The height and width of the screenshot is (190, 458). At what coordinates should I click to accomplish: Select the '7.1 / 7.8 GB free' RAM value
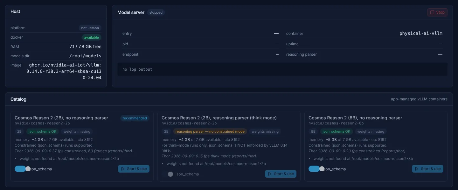coord(85,47)
